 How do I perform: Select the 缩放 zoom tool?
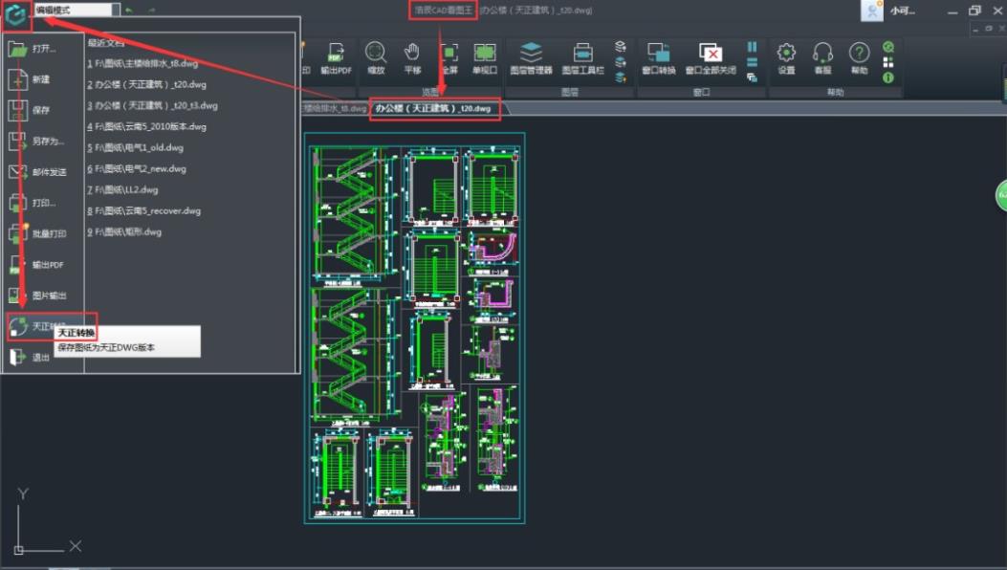pos(376,58)
